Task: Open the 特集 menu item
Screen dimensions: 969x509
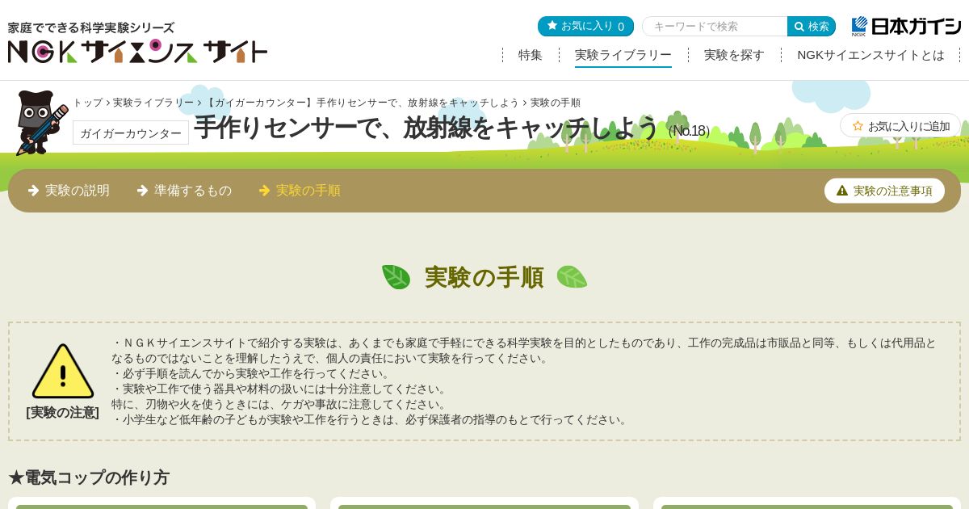Action: pyautogui.click(x=531, y=55)
